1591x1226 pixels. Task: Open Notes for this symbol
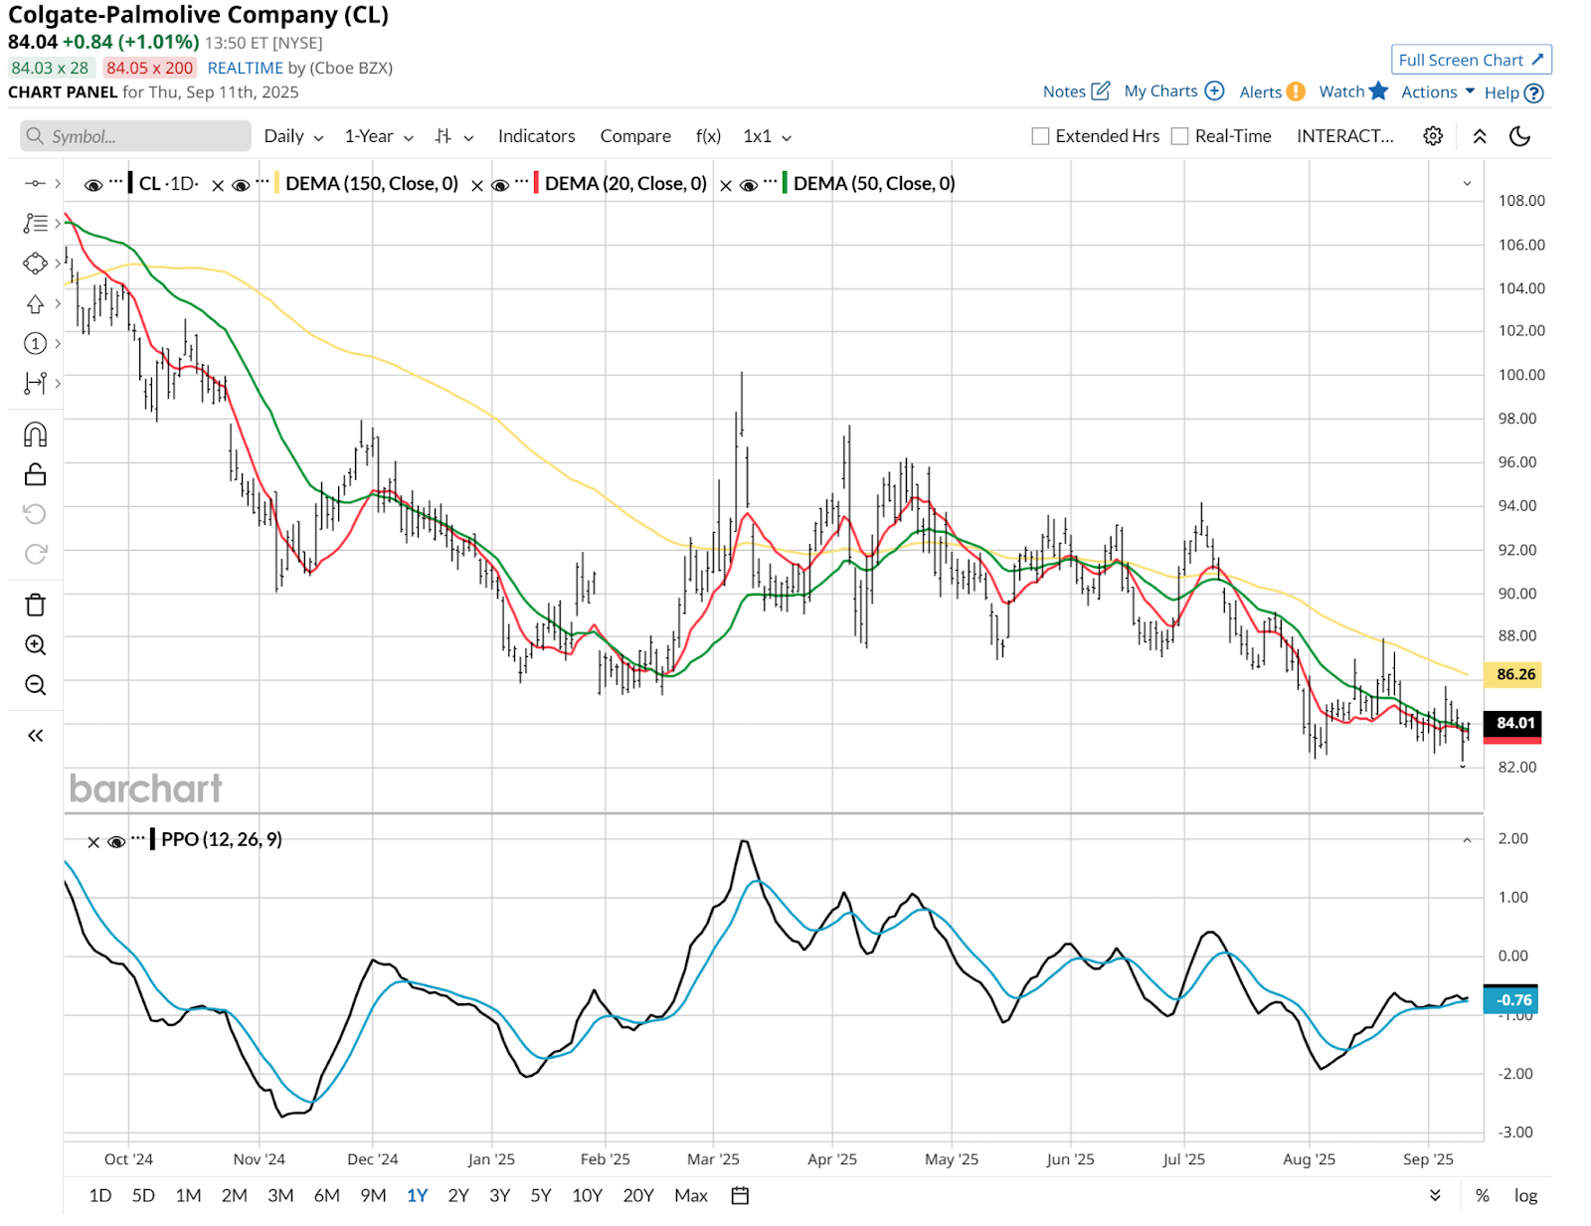point(1076,91)
